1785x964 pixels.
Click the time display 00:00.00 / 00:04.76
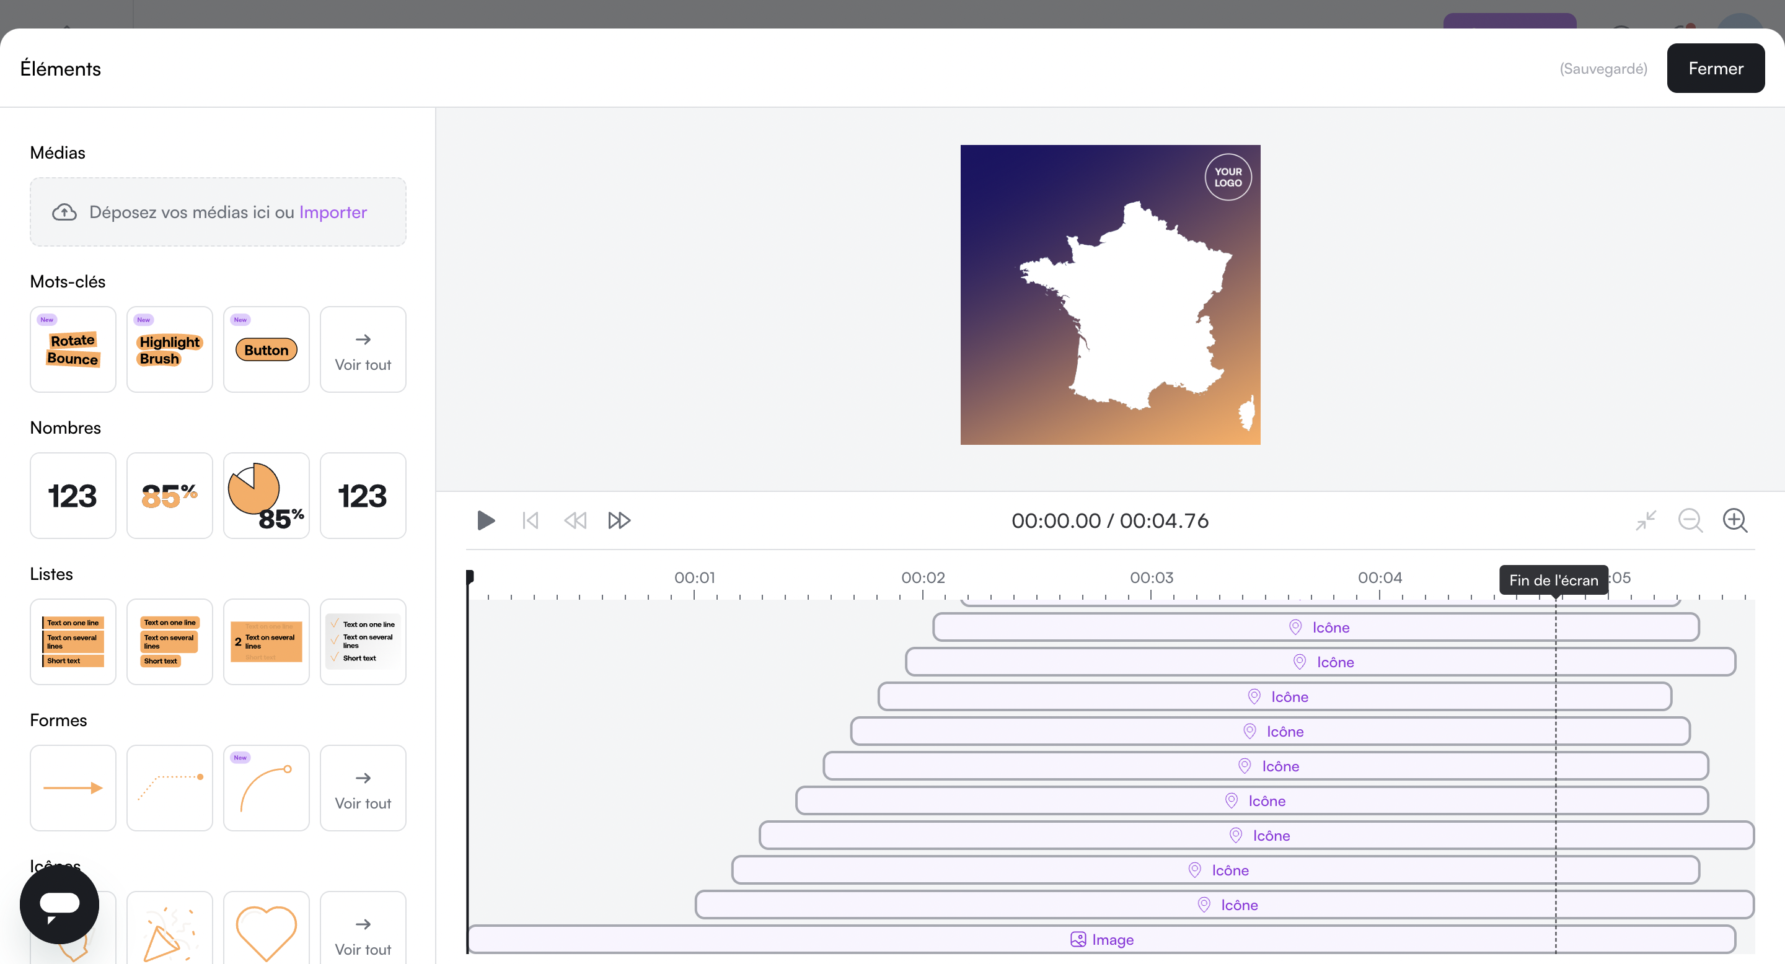(x=1109, y=520)
